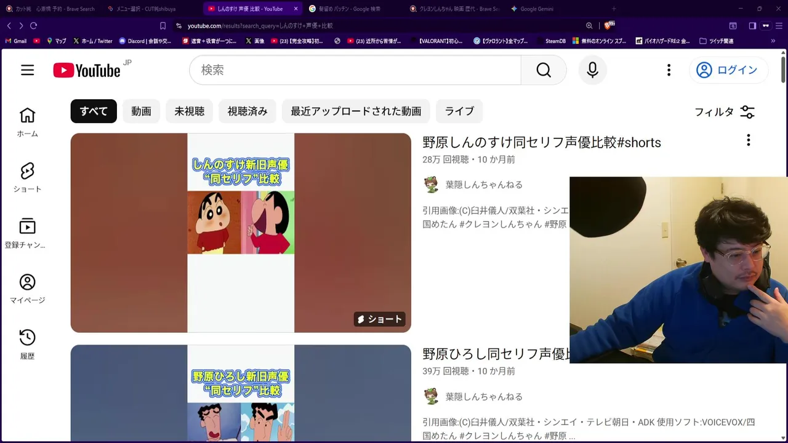The image size is (788, 443).
Task: Open options for 野原しんのすけ同セリフ声優比較 video
Action: click(748, 140)
